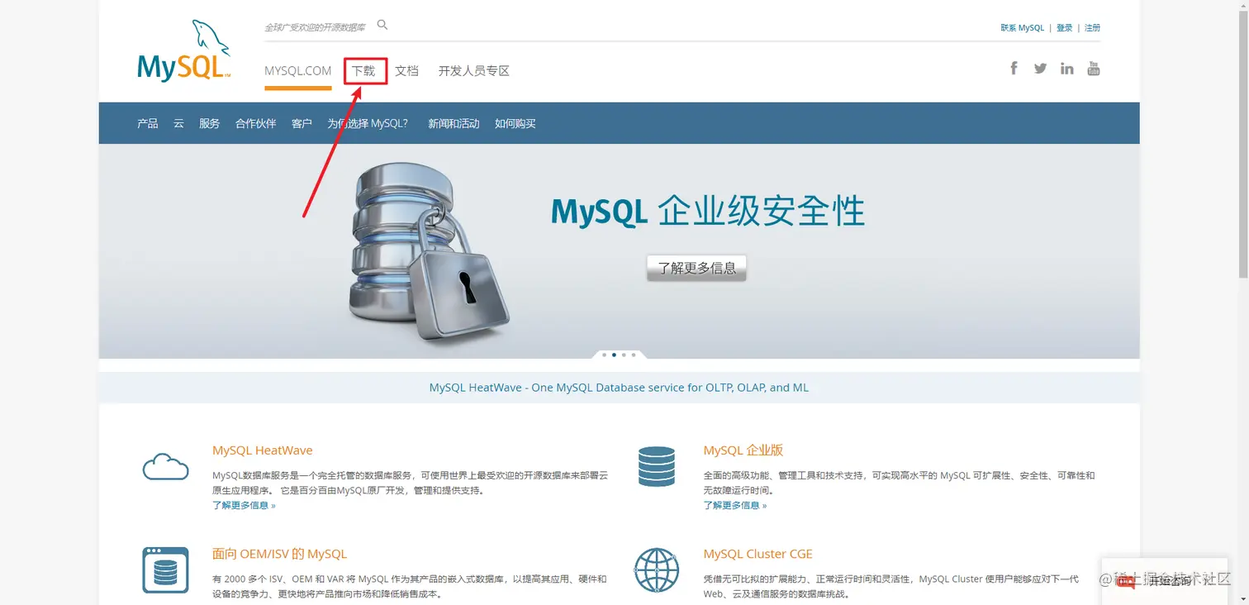The image size is (1249, 605).
Task: Click the MySQL dolphin logo
Action: click(183, 51)
